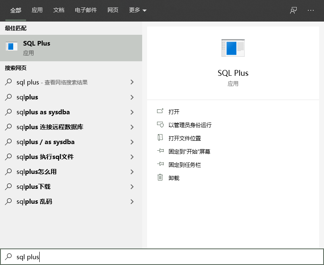This screenshot has width=324, height=265.
Task: Open the feedback person icon
Action: (293, 10)
